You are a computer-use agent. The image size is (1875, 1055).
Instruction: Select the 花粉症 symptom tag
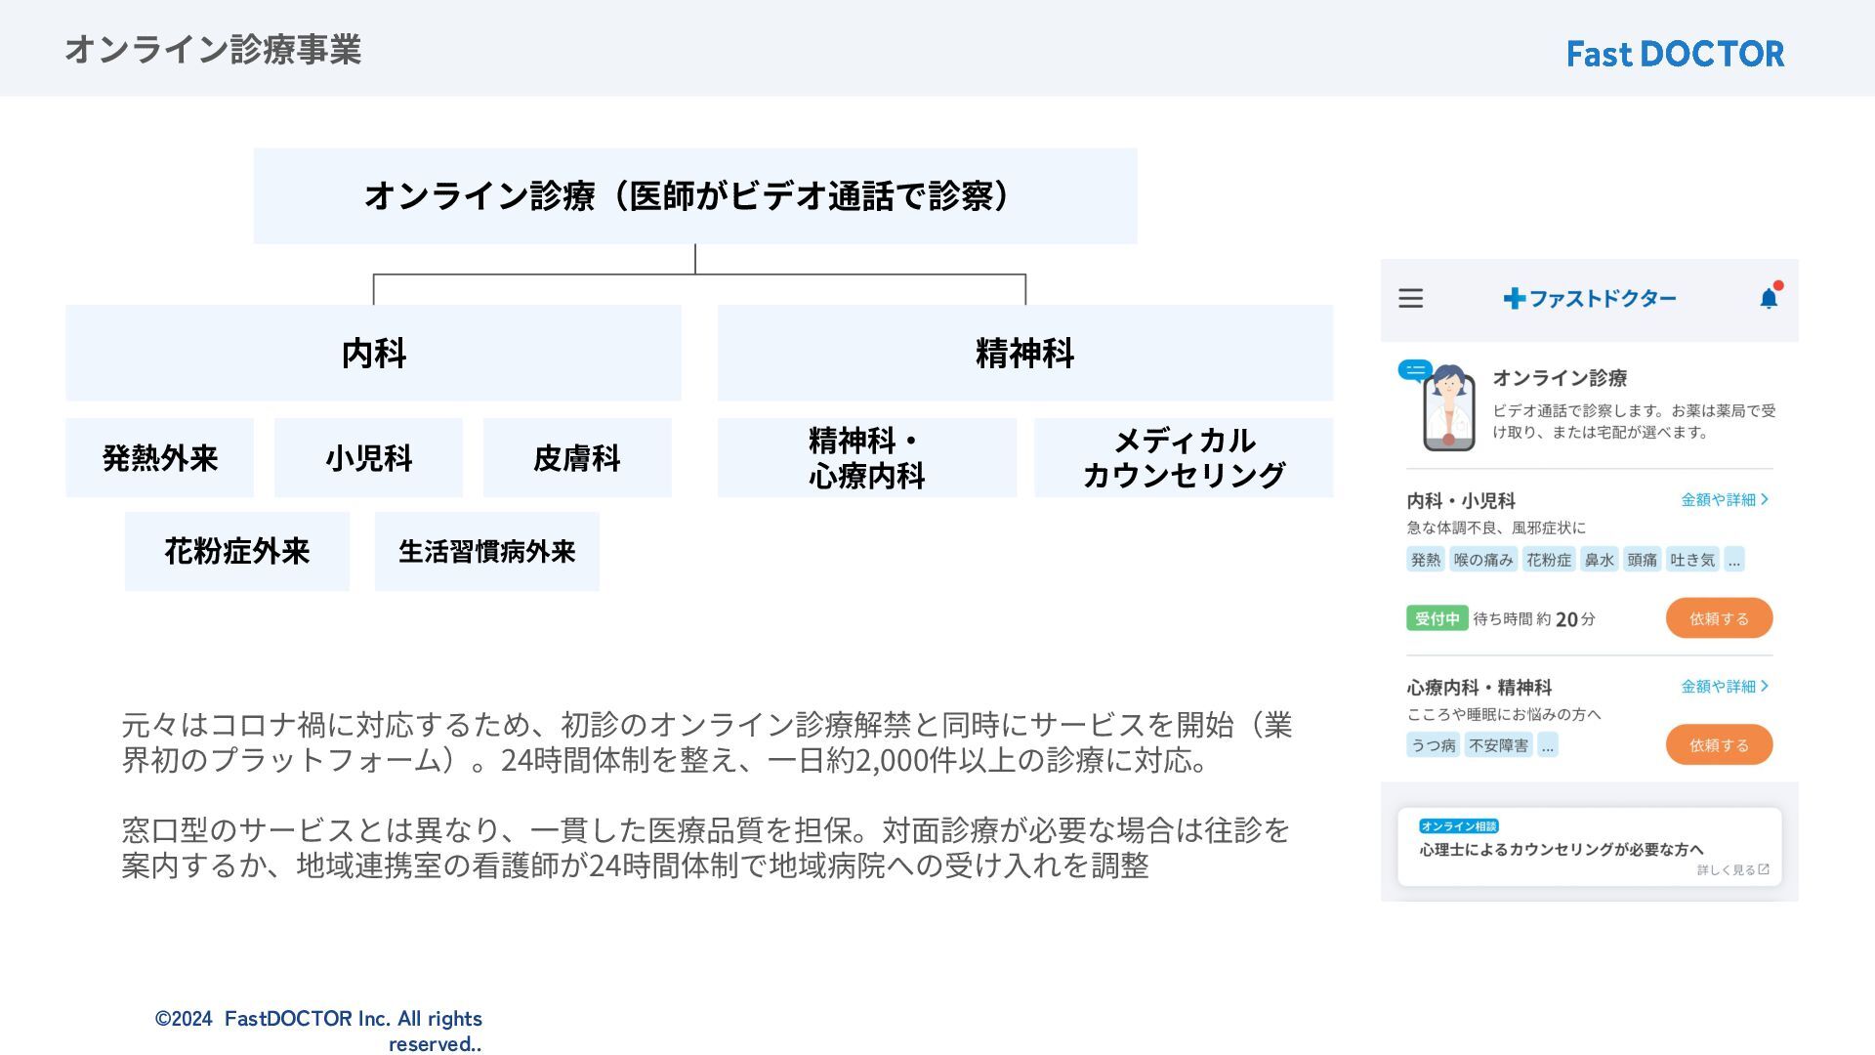1549,560
